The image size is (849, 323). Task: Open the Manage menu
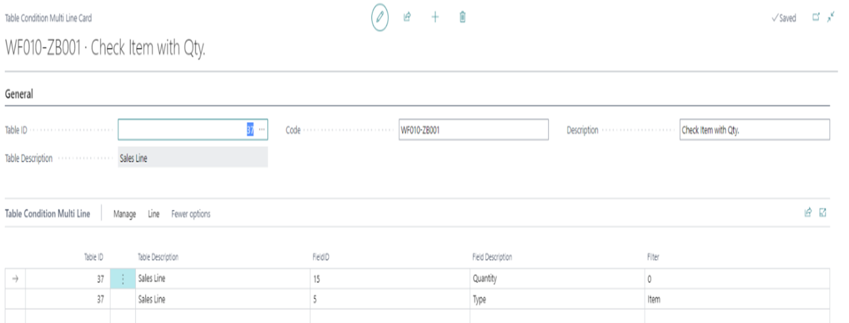pos(125,214)
